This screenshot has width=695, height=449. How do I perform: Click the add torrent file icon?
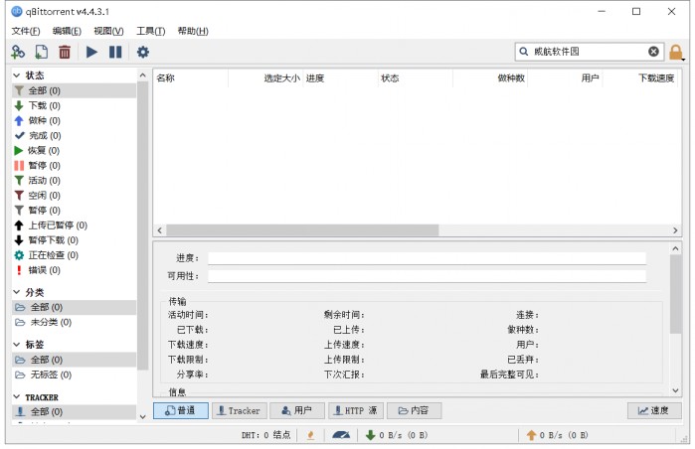[41, 52]
